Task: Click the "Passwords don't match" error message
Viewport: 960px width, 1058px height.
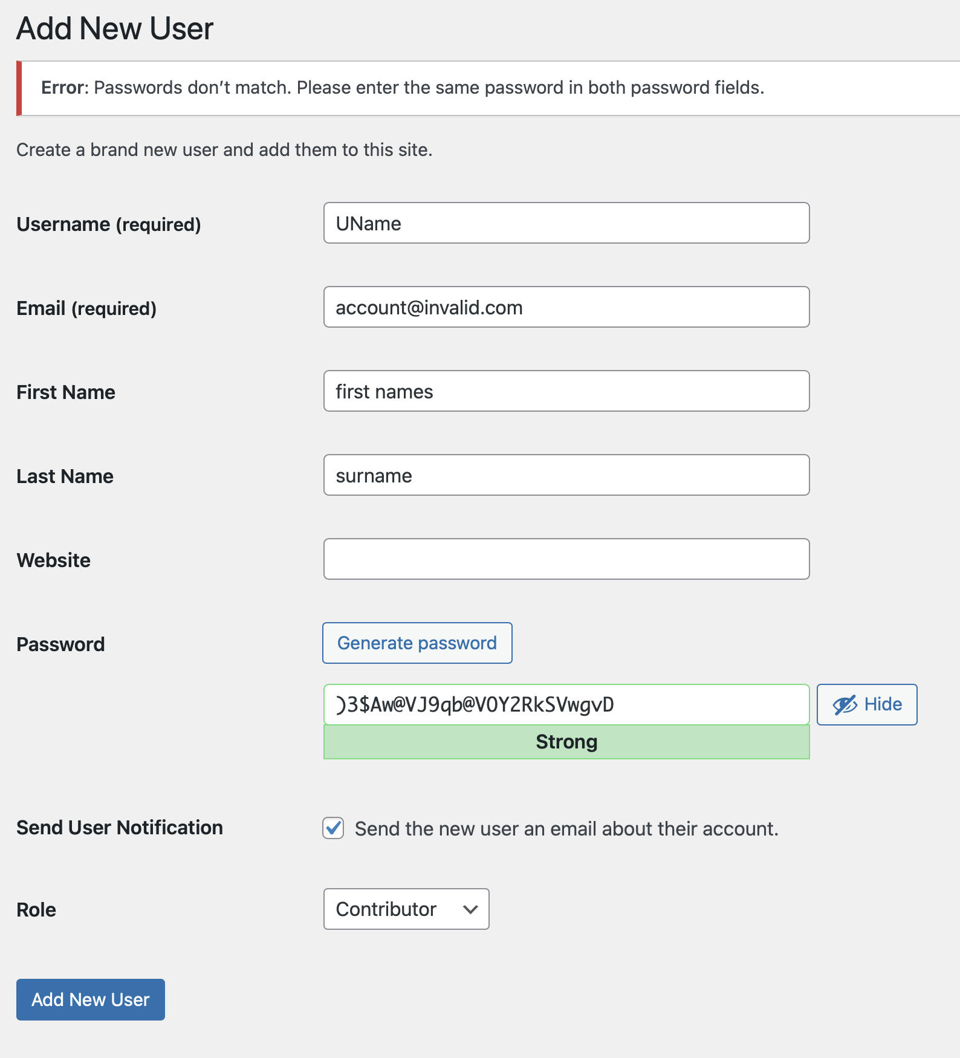Action: pos(403,88)
